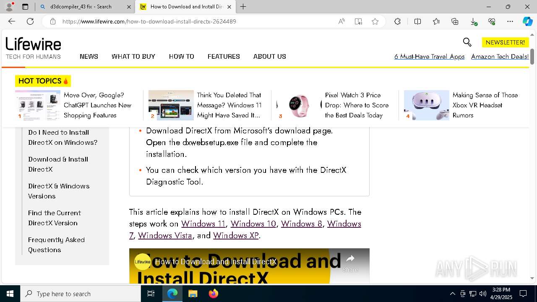Image resolution: width=537 pixels, height=302 pixels.
Task: Launch Copilot sidebar
Action: [x=527, y=21]
